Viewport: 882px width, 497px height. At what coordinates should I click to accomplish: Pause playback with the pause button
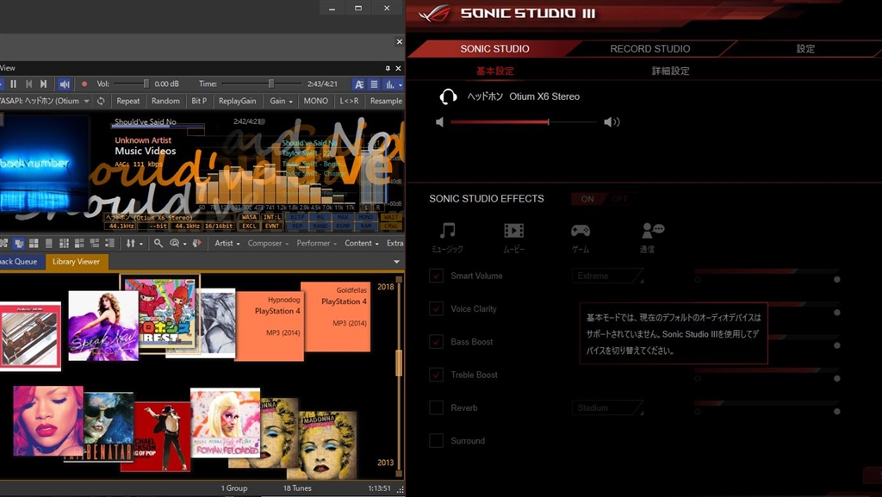coord(13,84)
